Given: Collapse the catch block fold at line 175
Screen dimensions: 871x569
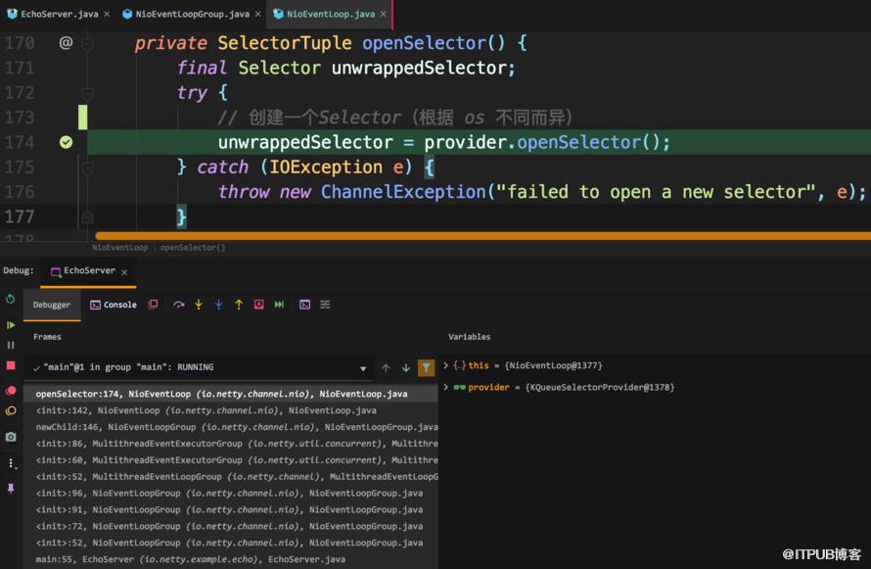Looking at the screenshot, I should 87,166.
